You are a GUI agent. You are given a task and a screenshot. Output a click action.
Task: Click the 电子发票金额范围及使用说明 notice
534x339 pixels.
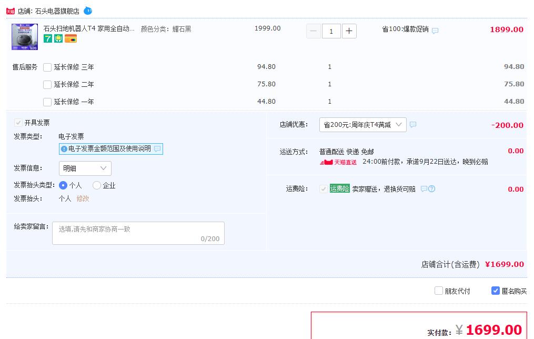click(111, 149)
